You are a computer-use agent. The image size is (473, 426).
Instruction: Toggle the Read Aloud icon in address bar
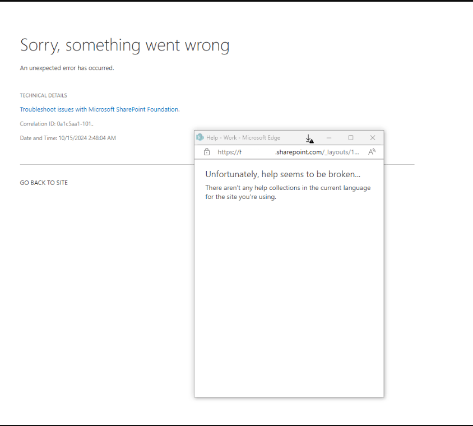click(372, 152)
